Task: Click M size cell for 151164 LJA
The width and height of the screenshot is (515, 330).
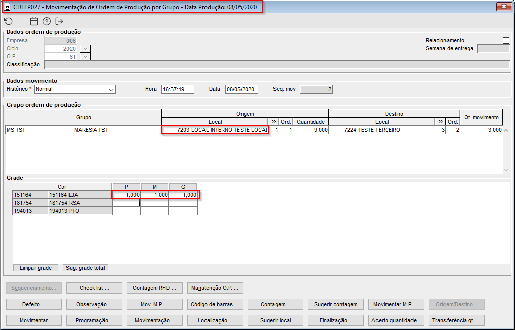Action: [x=154, y=195]
